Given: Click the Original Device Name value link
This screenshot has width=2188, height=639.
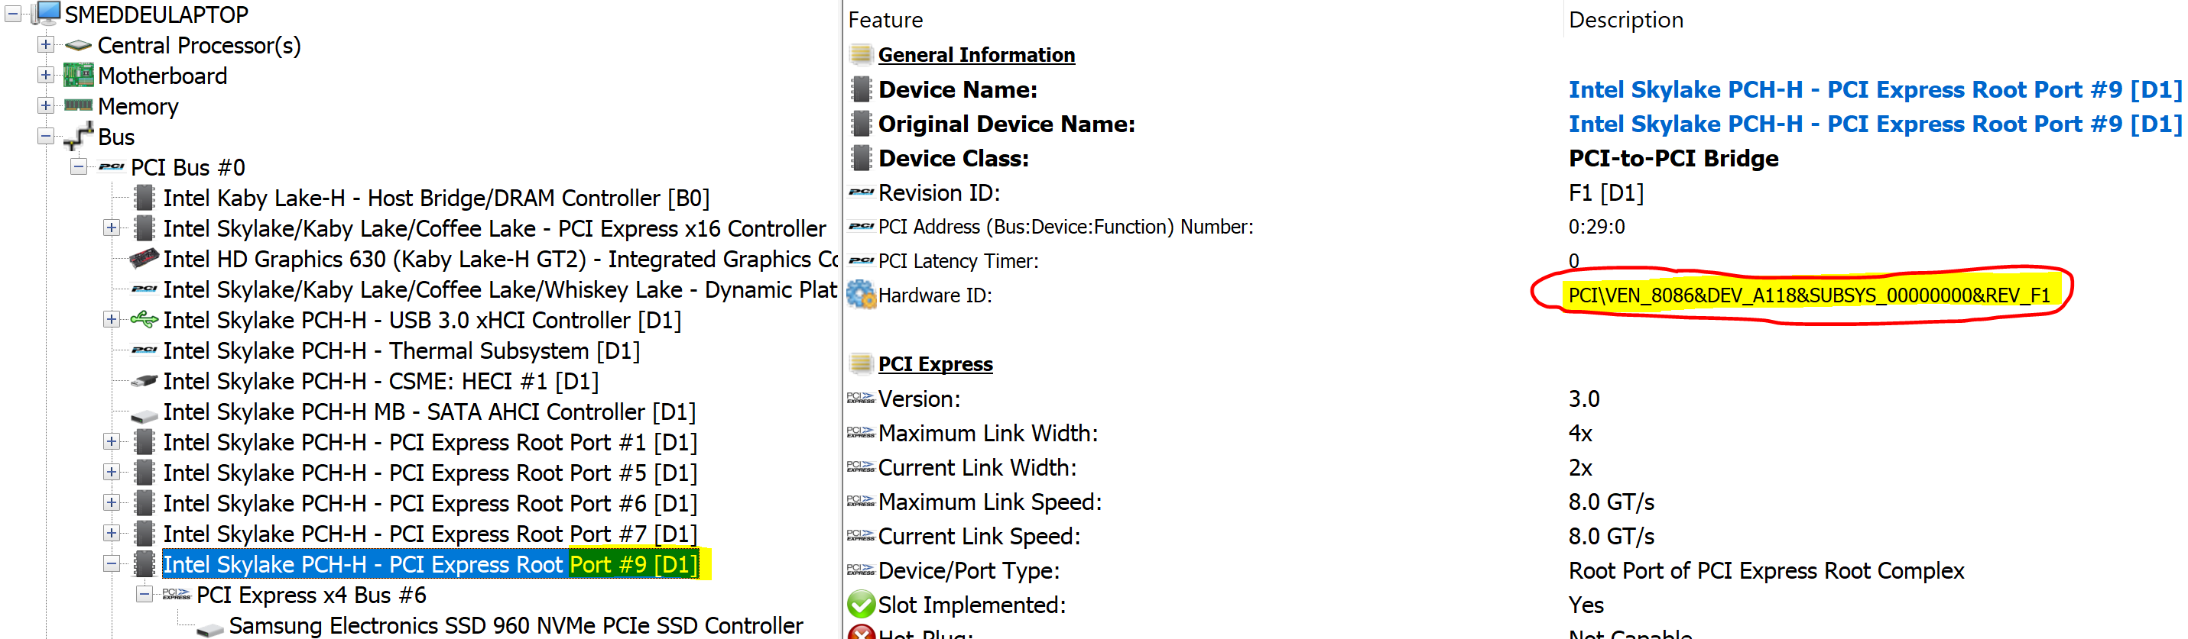Looking at the screenshot, I should click(x=1874, y=124).
